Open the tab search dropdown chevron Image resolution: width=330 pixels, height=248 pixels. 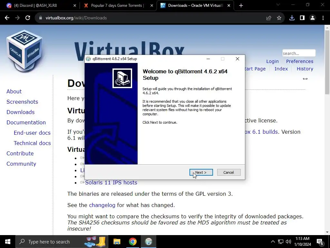278,5
